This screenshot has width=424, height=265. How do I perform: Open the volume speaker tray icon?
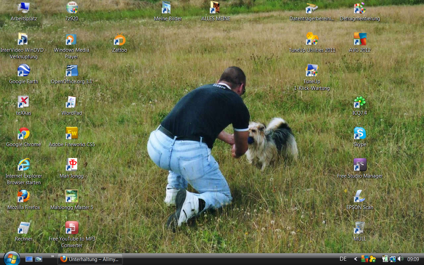[x=400, y=259]
